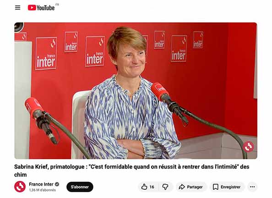Go to YouTube home via logo
This screenshot has height=198, width=272.
pos(41,8)
